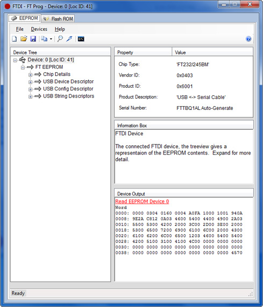Select Device: 0 [Loc ID: 41] in tree
Image resolution: width=263 pixels, height=307 pixels.
(51, 60)
